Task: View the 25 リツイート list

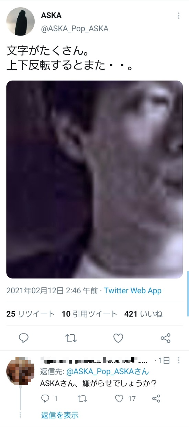Action: coord(30,314)
